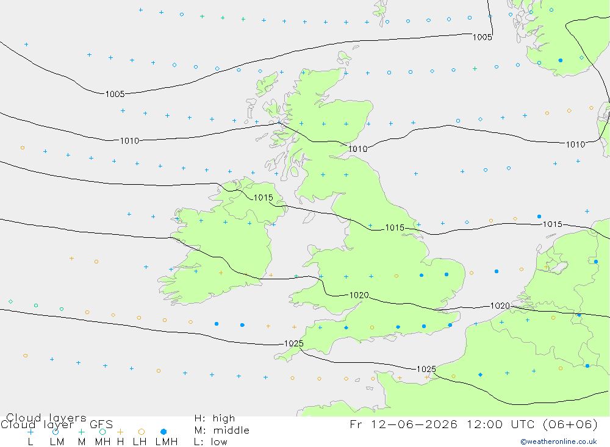The height and width of the screenshot is (447, 610).
Task: Click the 1025 isobar label in the English Channel
Action: (x=426, y=369)
